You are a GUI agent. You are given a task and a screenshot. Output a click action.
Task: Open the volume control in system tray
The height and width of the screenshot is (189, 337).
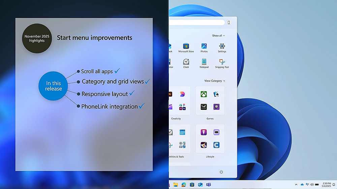tap(312, 185)
